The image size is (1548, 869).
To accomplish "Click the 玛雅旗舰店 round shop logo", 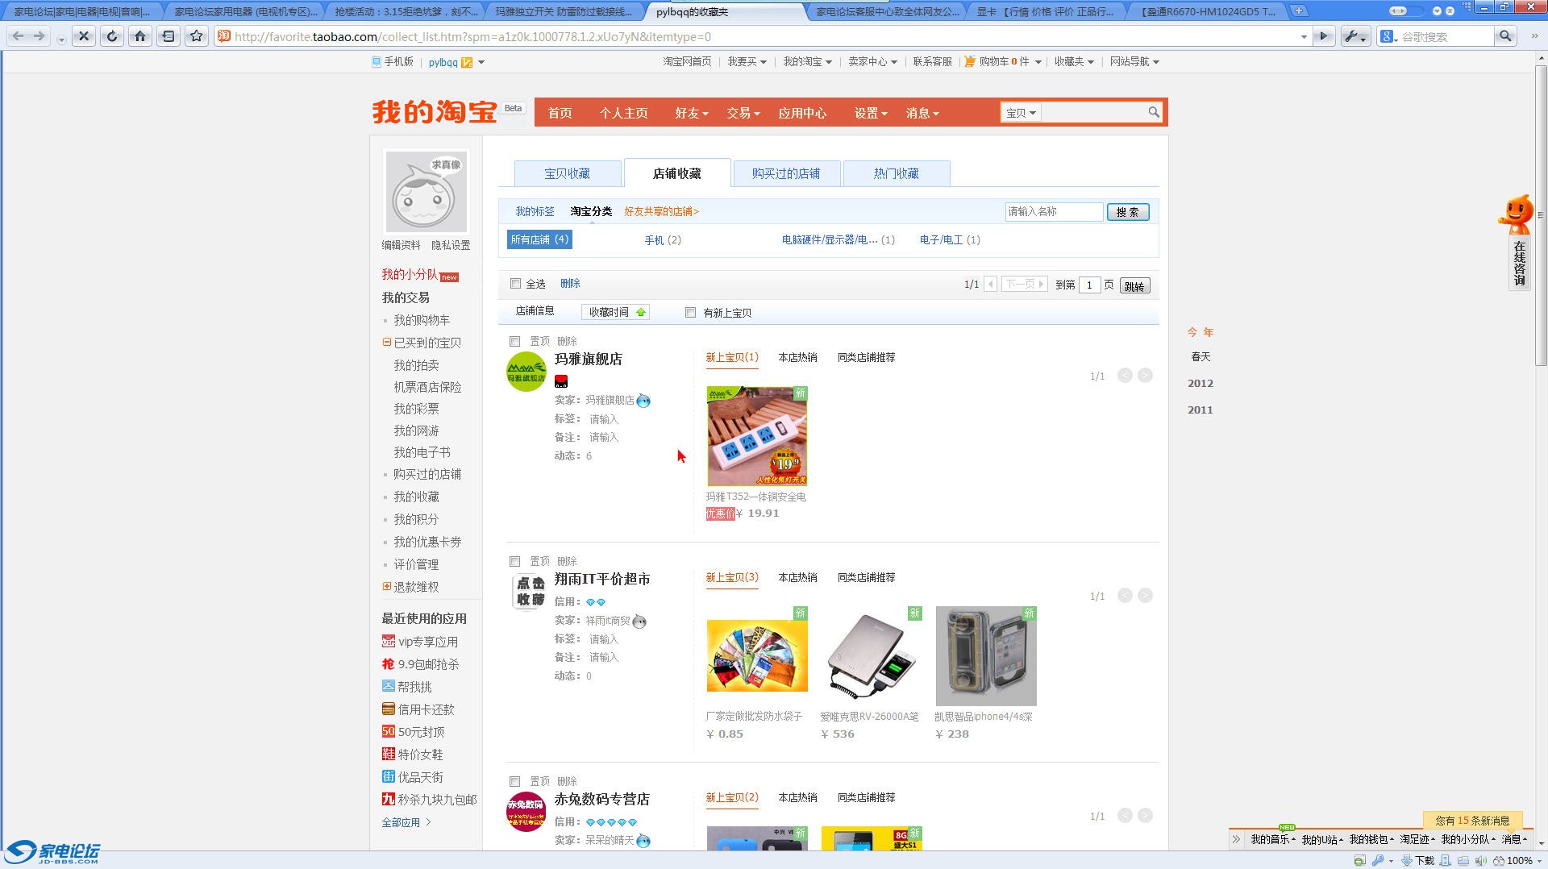I will coord(526,372).
